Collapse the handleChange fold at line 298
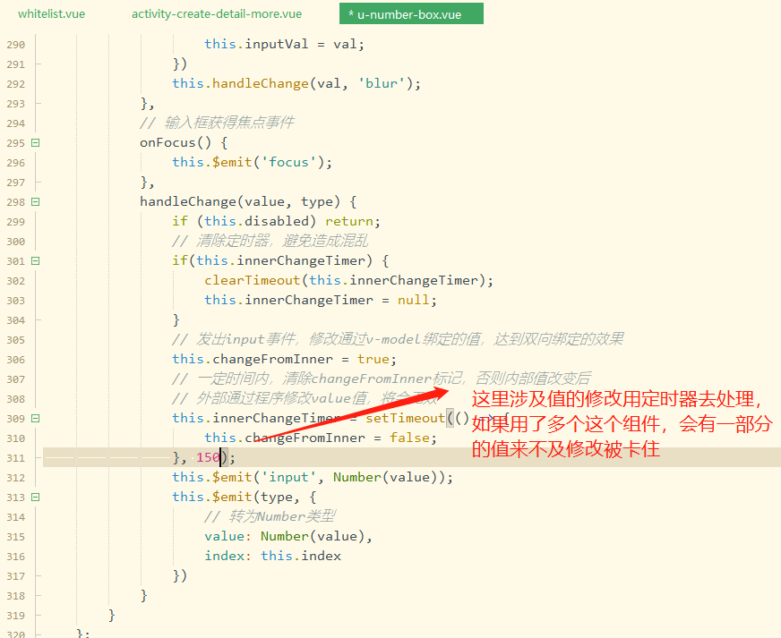Viewport: 781px width, 638px height. click(35, 201)
